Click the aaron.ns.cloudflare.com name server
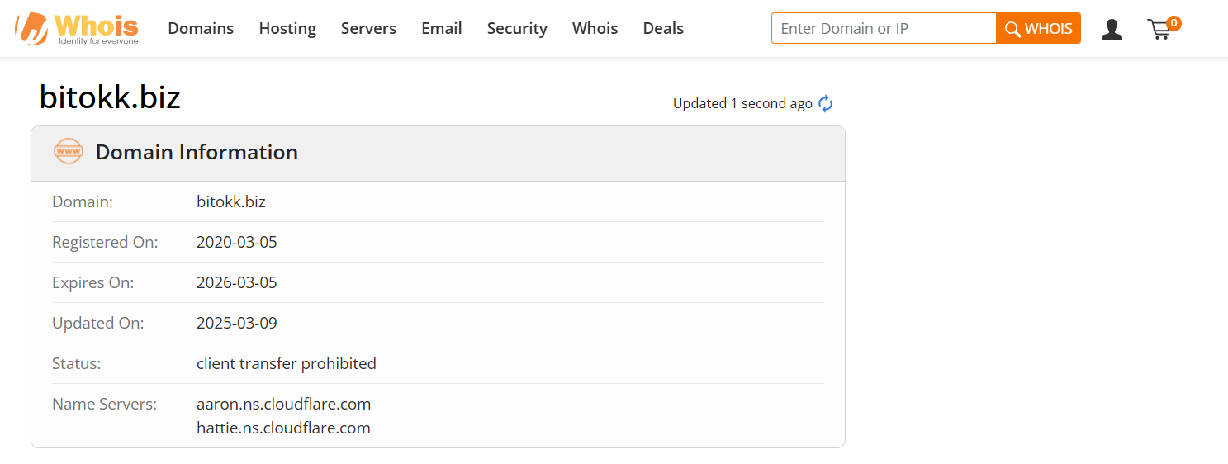This screenshot has width=1228, height=464. (283, 405)
